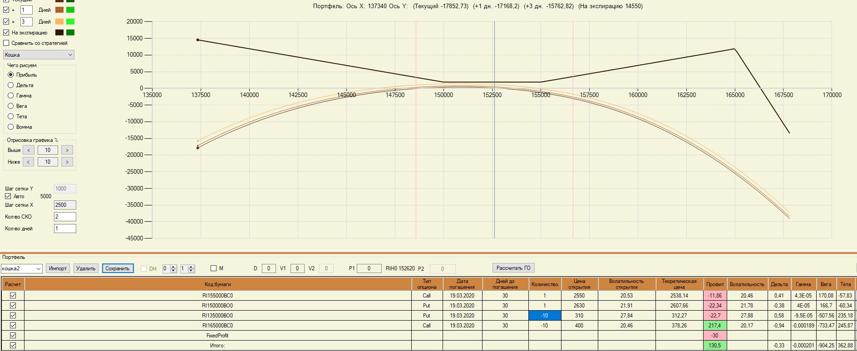The height and width of the screenshot is (351, 857).
Task: Click the 'Цена открытия' column header
Action: 579,284
